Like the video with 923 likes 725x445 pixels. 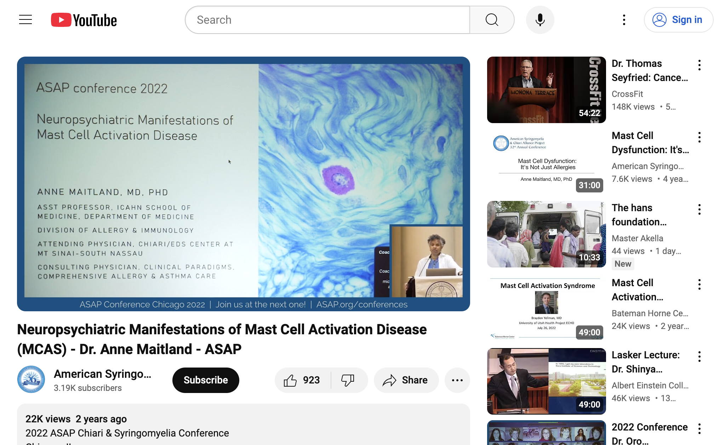pyautogui.click(x=302, y=380)
